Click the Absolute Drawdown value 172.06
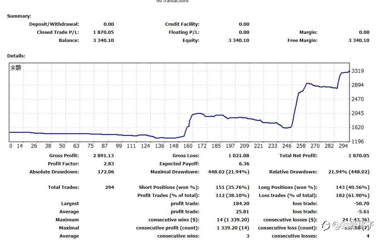The width and height of the screenshot is (377, 240). (x=106, y=172)
